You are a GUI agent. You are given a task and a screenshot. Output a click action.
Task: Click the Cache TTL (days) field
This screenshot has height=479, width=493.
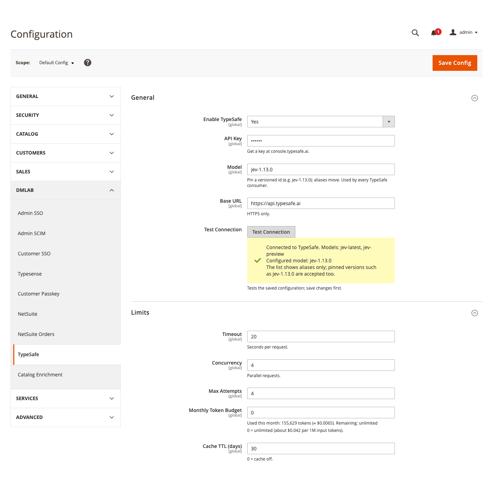(x=321, y=449)
